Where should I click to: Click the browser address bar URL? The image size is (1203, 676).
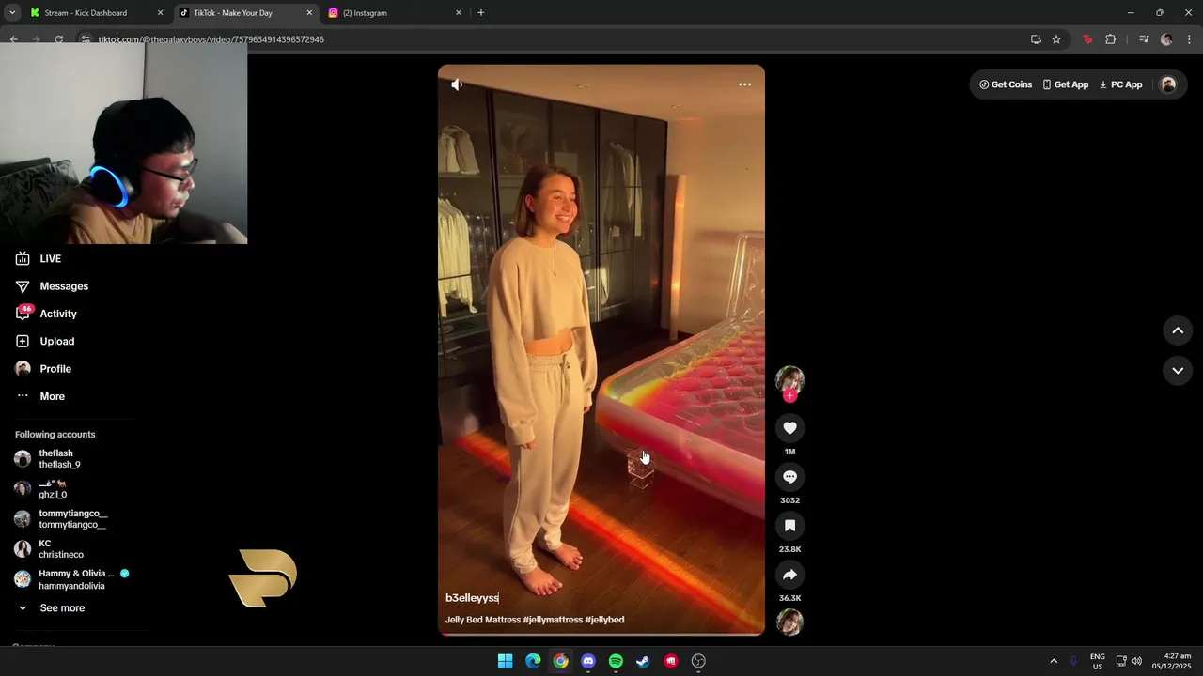click(211, 39)
